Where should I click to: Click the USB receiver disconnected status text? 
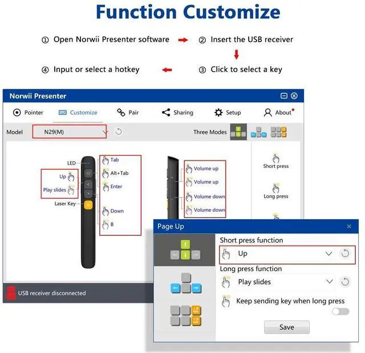52,293
